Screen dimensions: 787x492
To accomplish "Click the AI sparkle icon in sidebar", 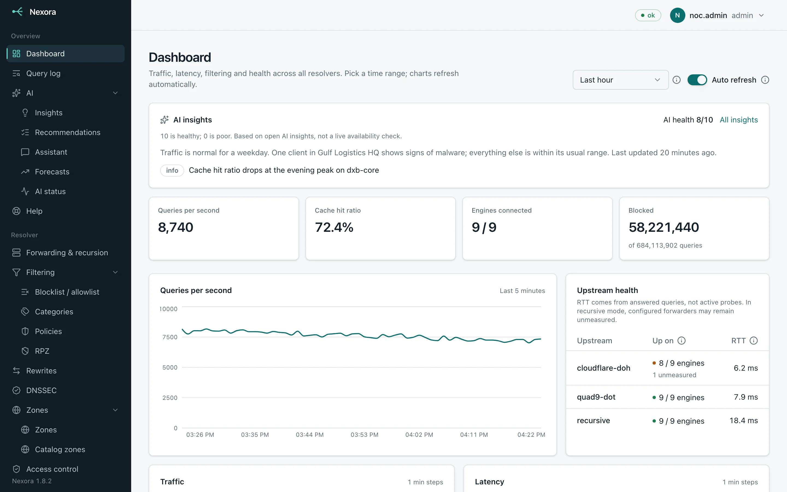I will click(x=16, y=93).
